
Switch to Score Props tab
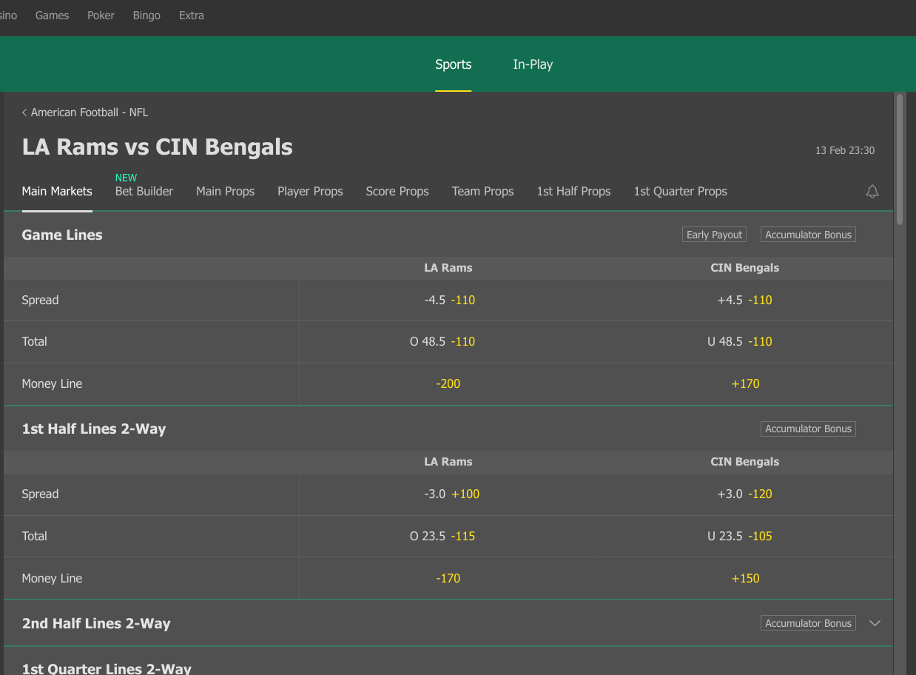[x=397, y=191]
